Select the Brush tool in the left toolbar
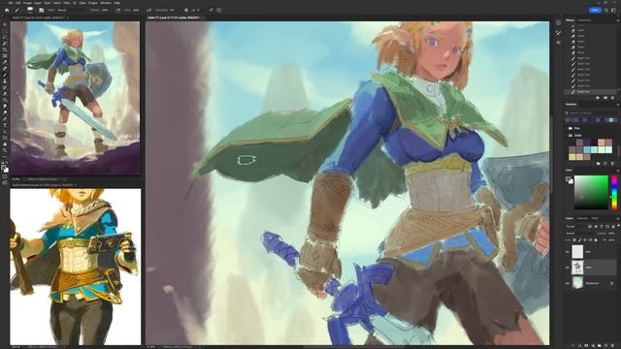 (5, 75)
